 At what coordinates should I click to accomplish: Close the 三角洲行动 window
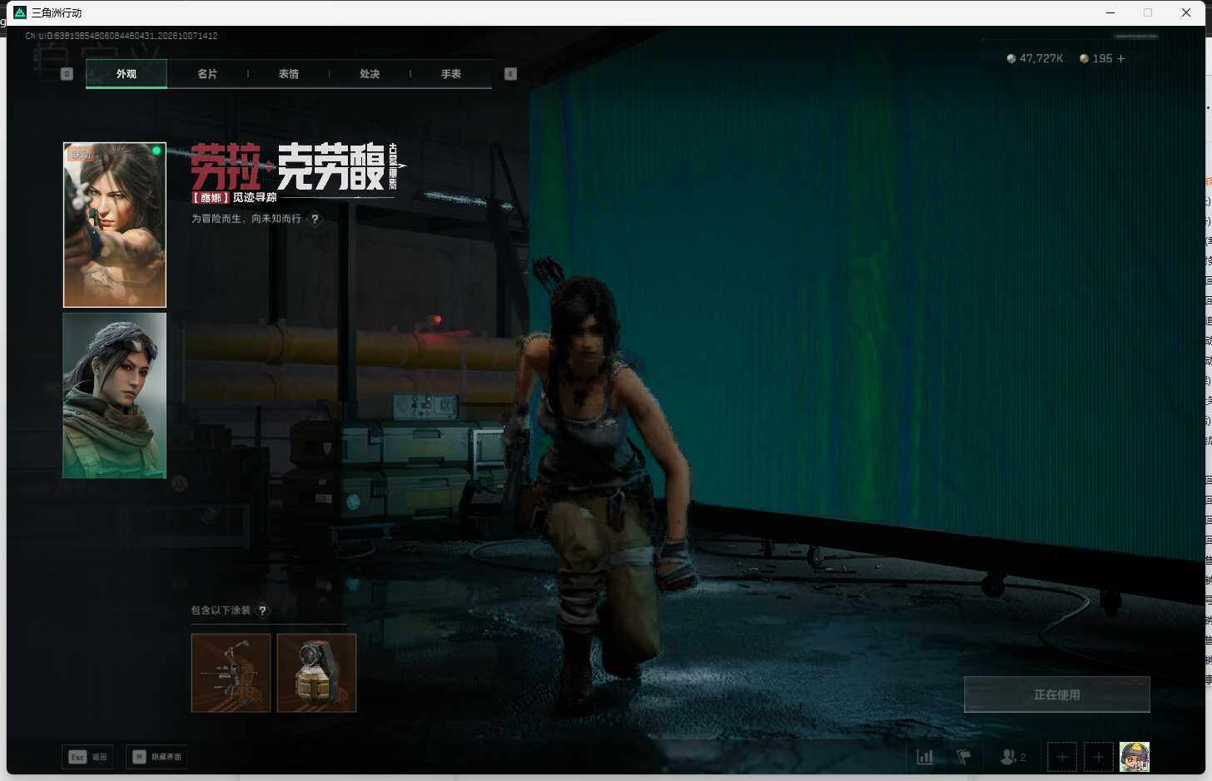click(x=1186, y=12)
